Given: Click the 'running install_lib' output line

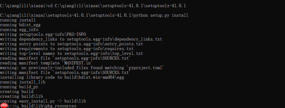Looking at the screenshot, I should coord(22,82).
